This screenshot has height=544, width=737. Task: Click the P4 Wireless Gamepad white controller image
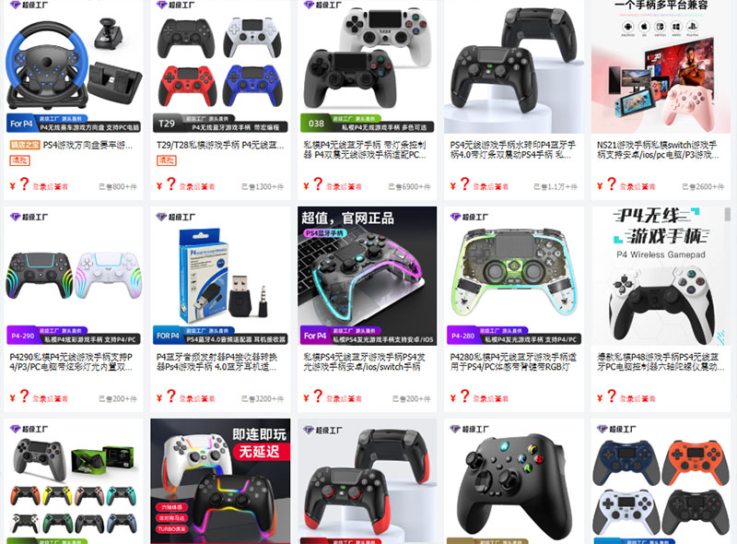tap(661, 276)
